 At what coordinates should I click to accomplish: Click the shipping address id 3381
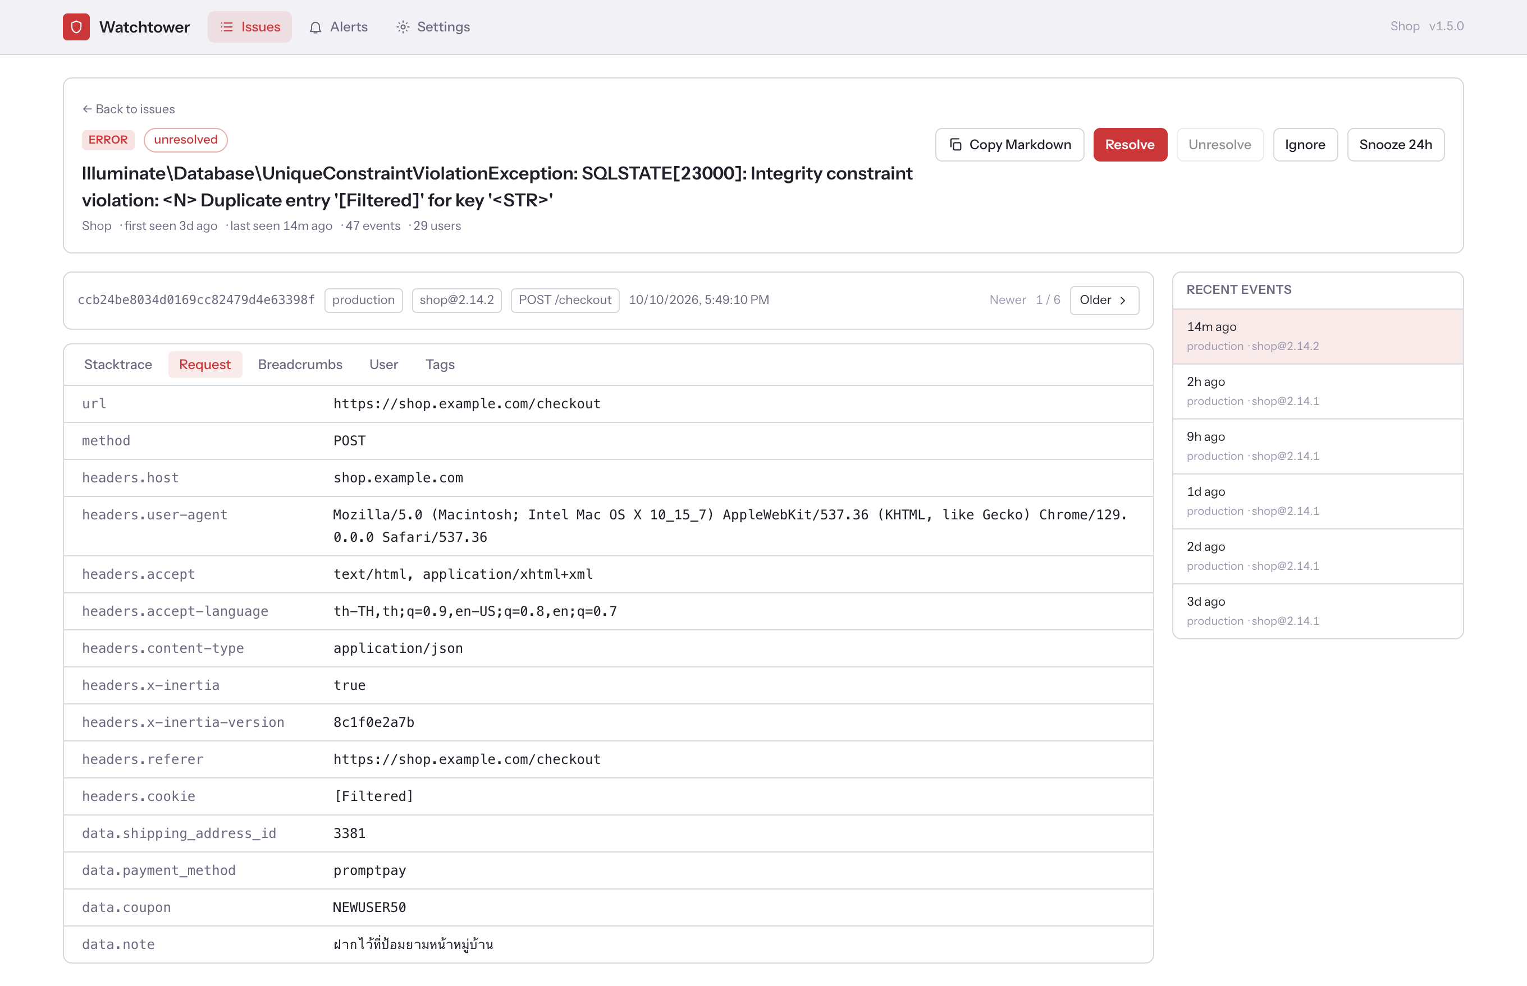(349, 833)
